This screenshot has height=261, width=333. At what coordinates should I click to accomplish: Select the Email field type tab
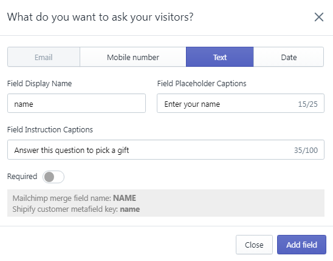(x=44, y=57)
